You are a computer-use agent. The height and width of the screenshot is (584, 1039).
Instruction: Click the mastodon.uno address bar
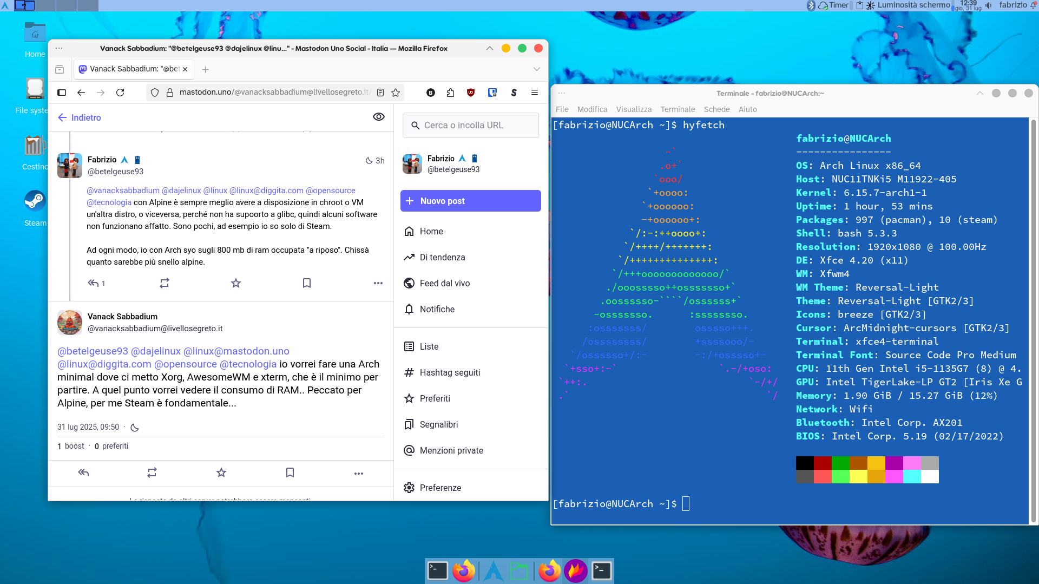[275, 93]
